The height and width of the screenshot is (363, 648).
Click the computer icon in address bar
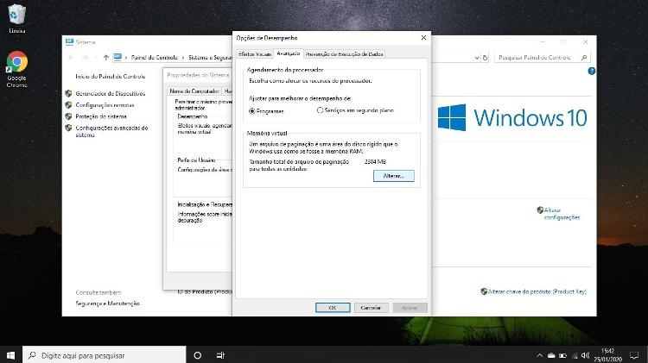tap(118, 57)
